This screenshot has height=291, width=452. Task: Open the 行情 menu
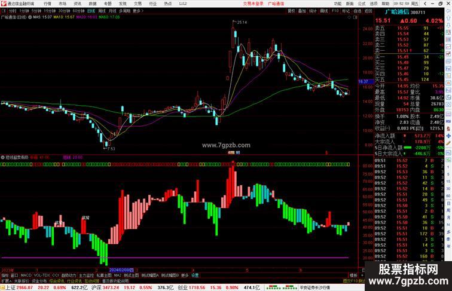coord(47,4)
